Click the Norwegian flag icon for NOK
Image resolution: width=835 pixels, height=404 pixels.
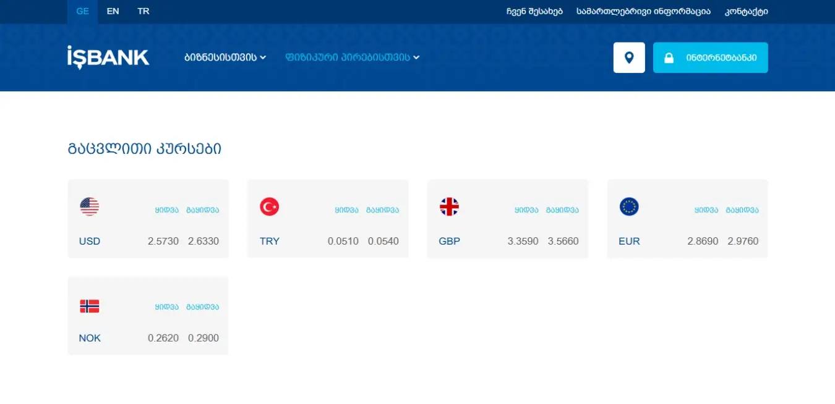(x=89, y=306)
